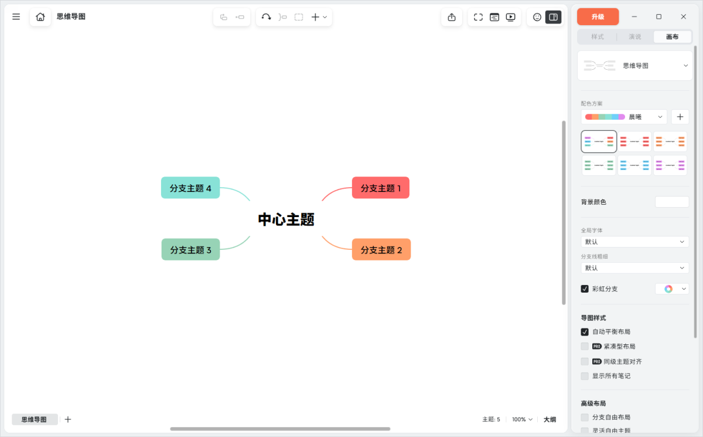Screen dimensions: 703x437
Task: Click the 主题: 5 topic count
Action: (x=491, y=419)
